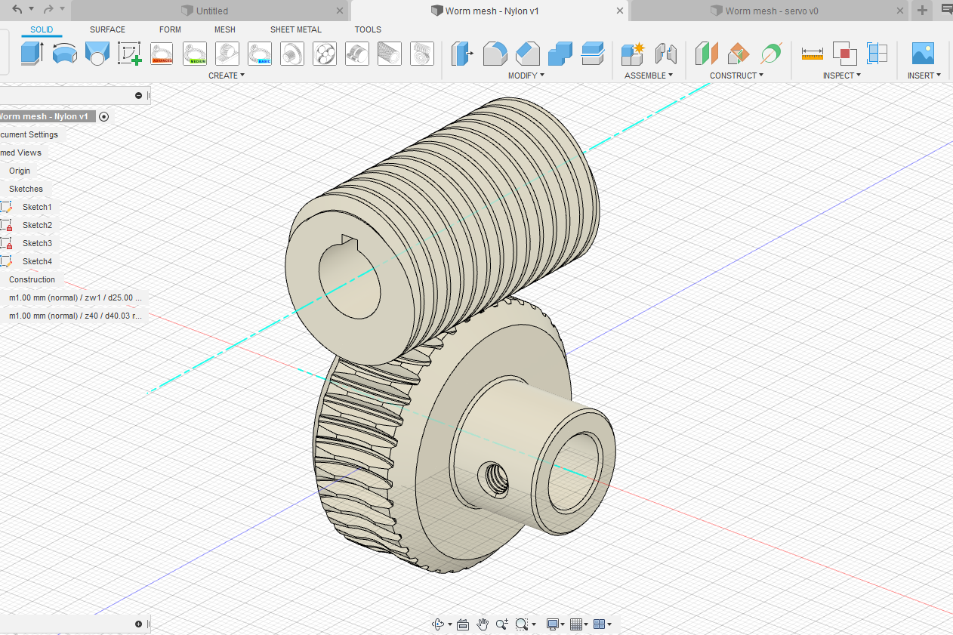Collapse the browser panel with minus button
The width and height of the screenshot is (953, 635).
pos(138,95)
